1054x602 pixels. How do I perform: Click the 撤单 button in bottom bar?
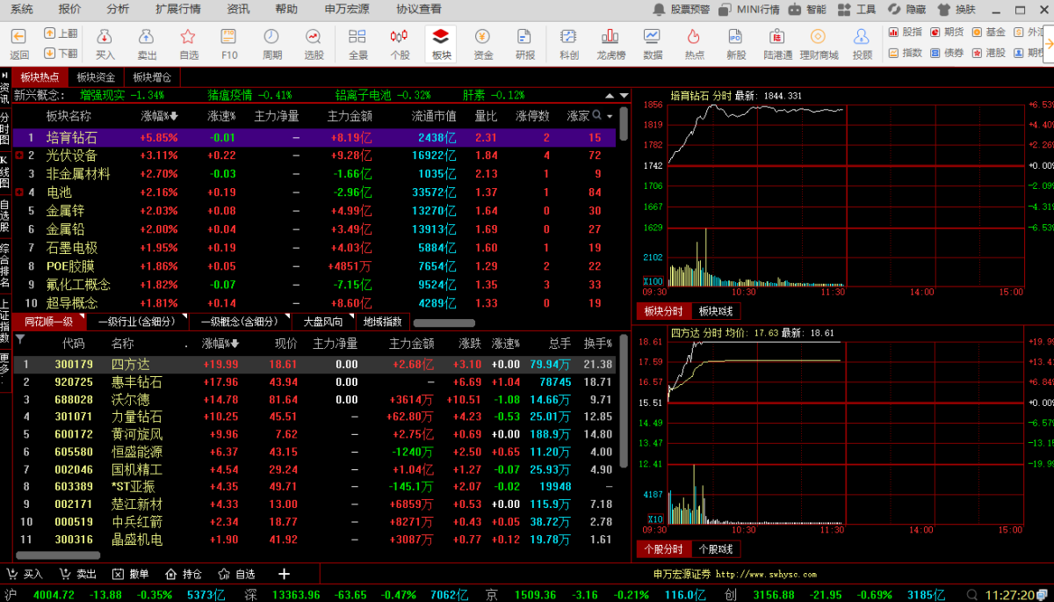131,574
